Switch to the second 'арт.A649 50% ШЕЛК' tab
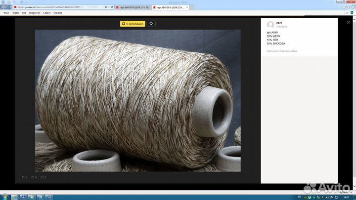 point(170,8)
